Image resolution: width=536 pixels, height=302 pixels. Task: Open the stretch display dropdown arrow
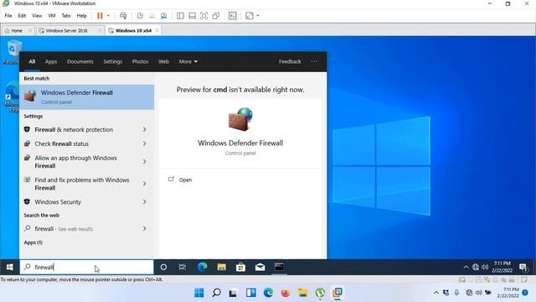[258, 16]
